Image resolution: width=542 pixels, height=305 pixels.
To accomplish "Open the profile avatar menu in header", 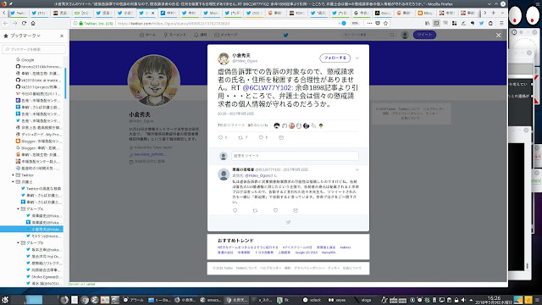I will (405, 35).
